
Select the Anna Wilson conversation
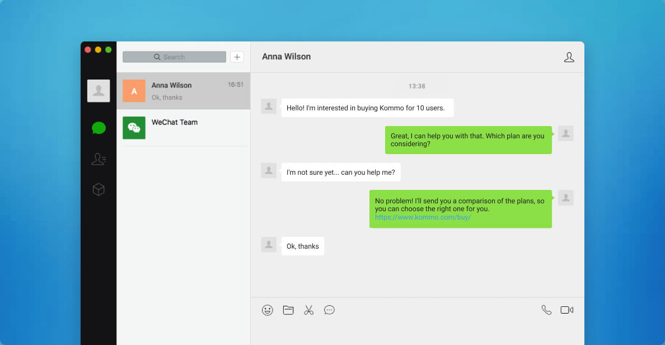[x=183, y=91]
